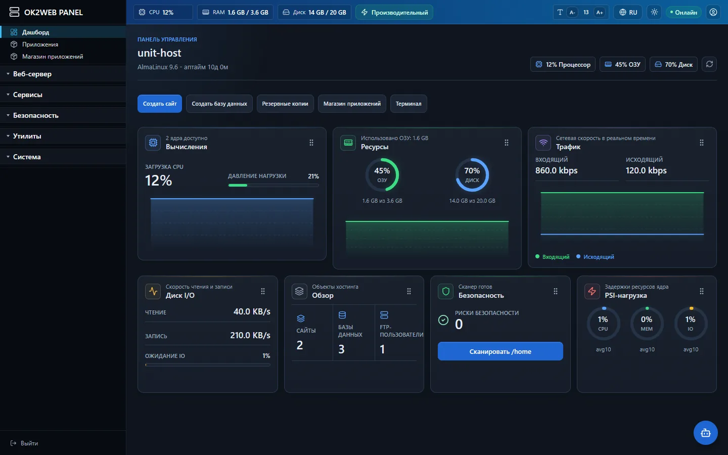The image size is (728, 455).
Task: Click Создать базу данных button
Action: pos(219,104)
